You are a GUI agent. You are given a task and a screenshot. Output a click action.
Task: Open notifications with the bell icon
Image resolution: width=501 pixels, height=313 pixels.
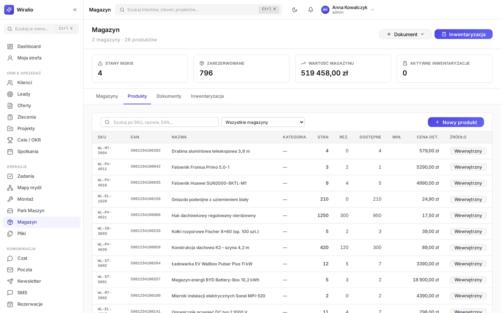click(x=311, y=10)
